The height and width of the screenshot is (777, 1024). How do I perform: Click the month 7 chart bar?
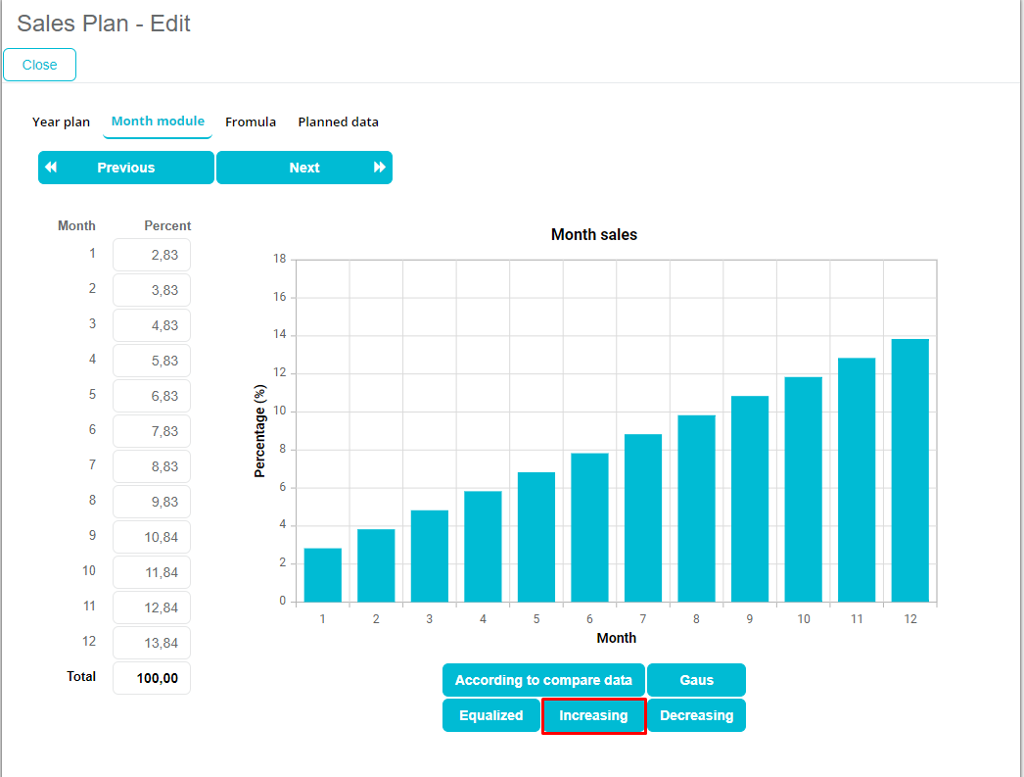pos(642,517)
